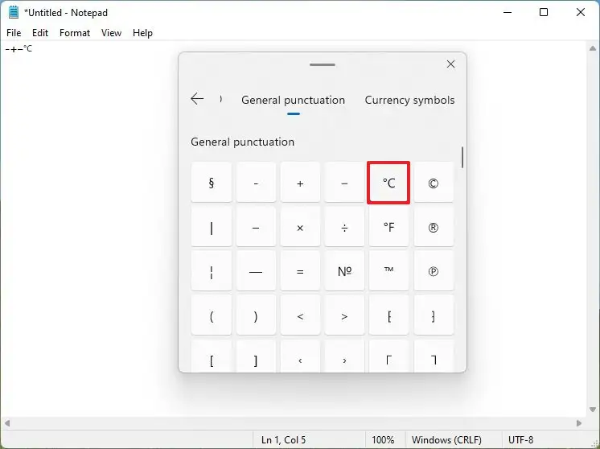Maximize the Notepad window
Viewport: 600px width, 449px height.
(544, 12)
